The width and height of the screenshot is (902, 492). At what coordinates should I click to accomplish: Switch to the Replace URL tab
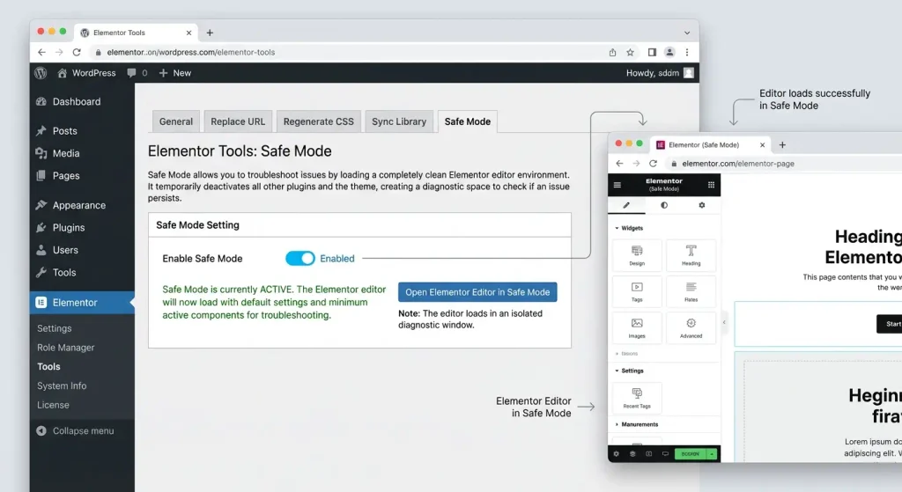coord(238,121)
